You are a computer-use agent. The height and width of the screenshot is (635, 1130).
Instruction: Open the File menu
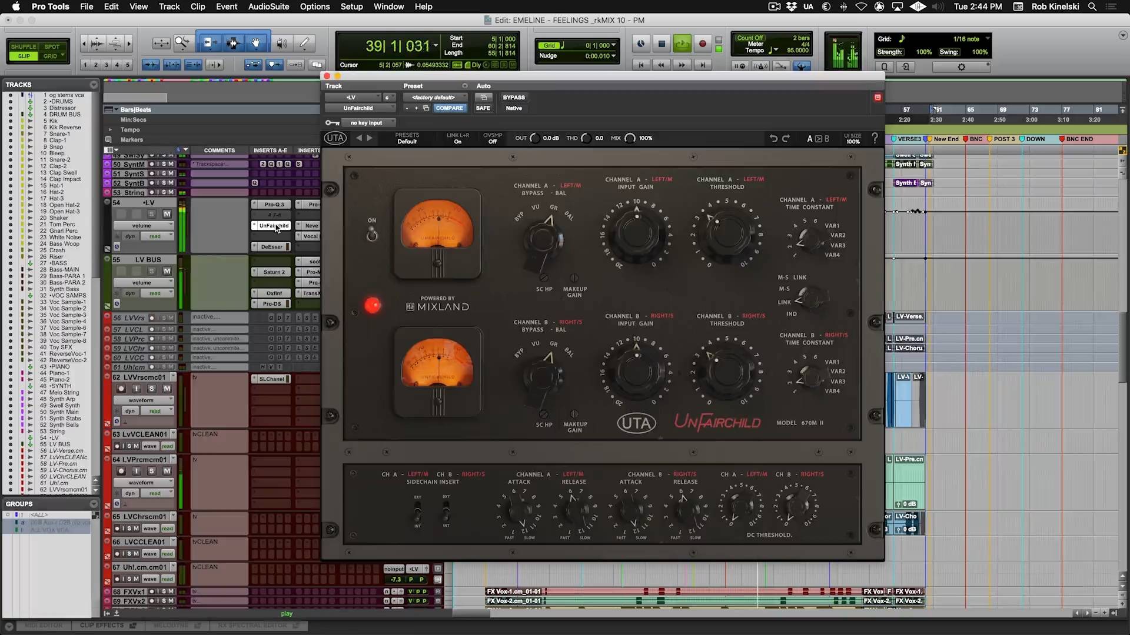(x=87, y=6)
